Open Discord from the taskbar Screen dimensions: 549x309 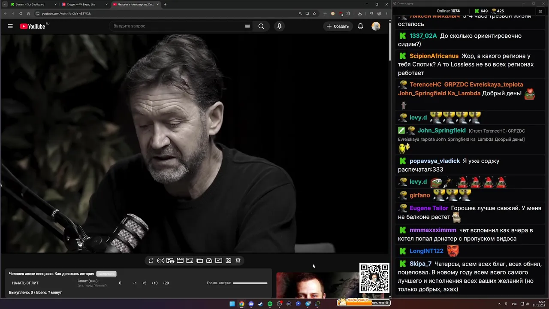tap(251, 304)
